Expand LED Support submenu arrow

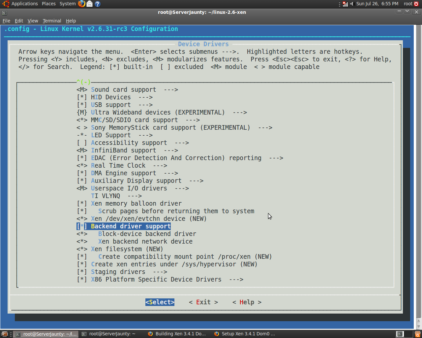click(145, 135)
